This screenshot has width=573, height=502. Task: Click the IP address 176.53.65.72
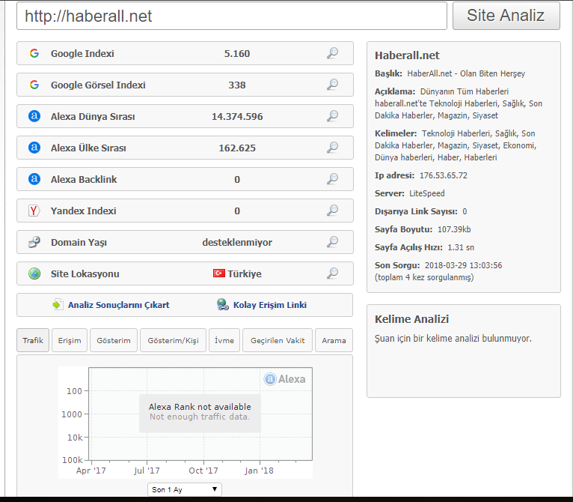[444, 175]
